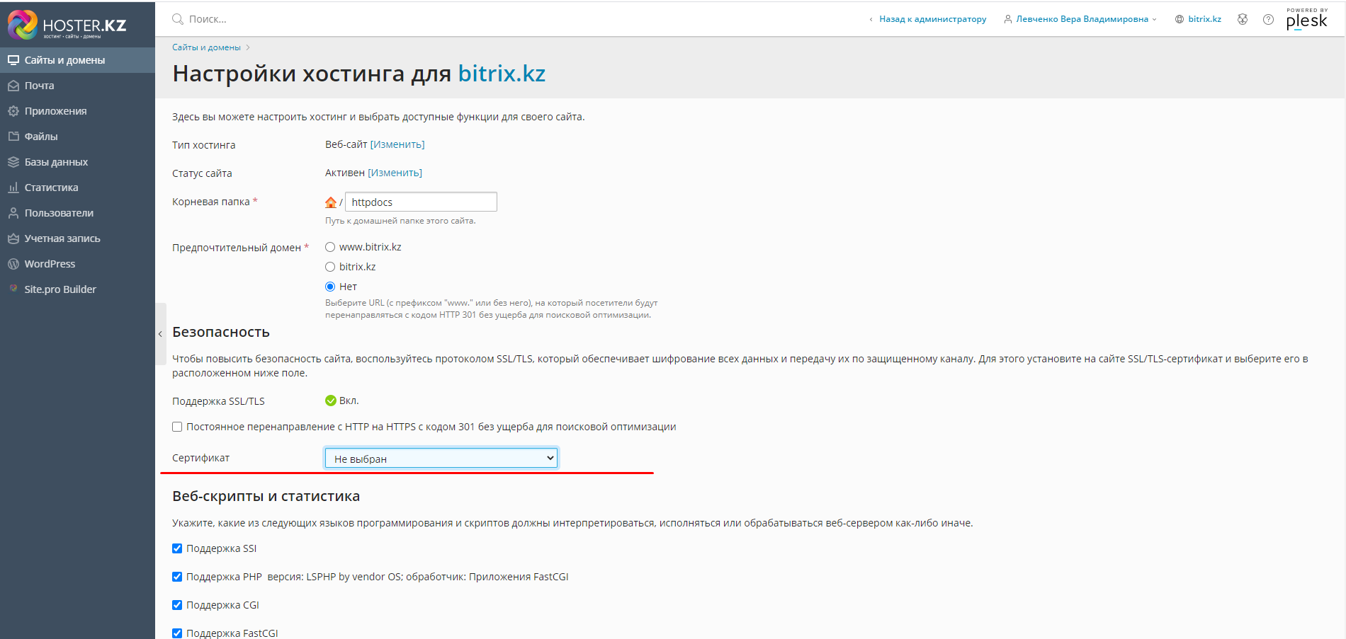Click Изменить link next to Веб-сайт
The image size is (1346, 639).
[x=397, y=144]
